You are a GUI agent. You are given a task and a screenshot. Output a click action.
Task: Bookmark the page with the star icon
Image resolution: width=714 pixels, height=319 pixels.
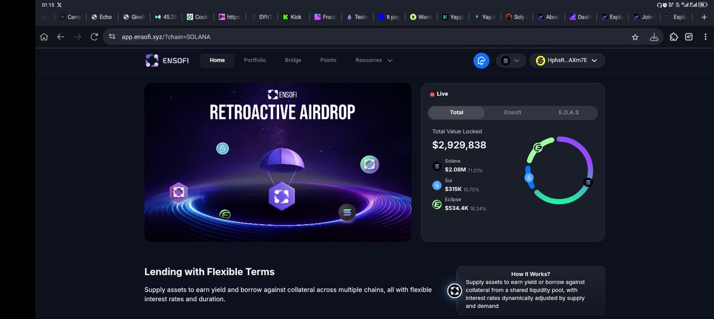(x=635, y=37)
